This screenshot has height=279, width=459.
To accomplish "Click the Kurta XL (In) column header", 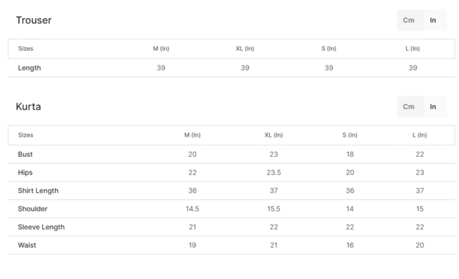I will tap(273, 135).
